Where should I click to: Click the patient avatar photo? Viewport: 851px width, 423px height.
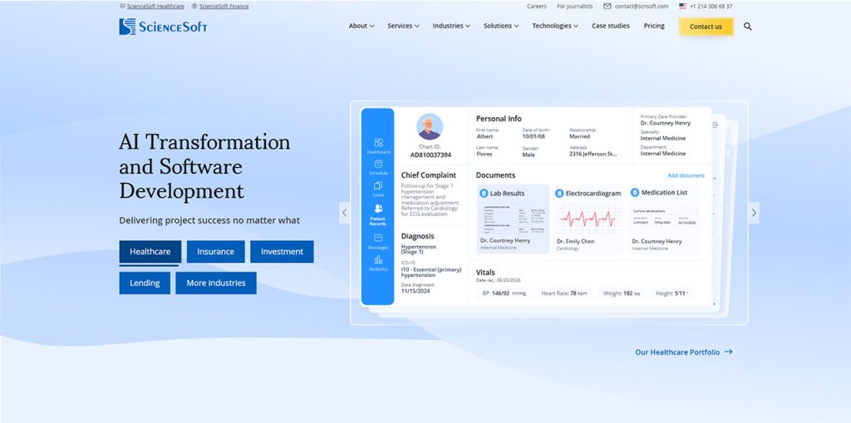[x=430, y=126]
